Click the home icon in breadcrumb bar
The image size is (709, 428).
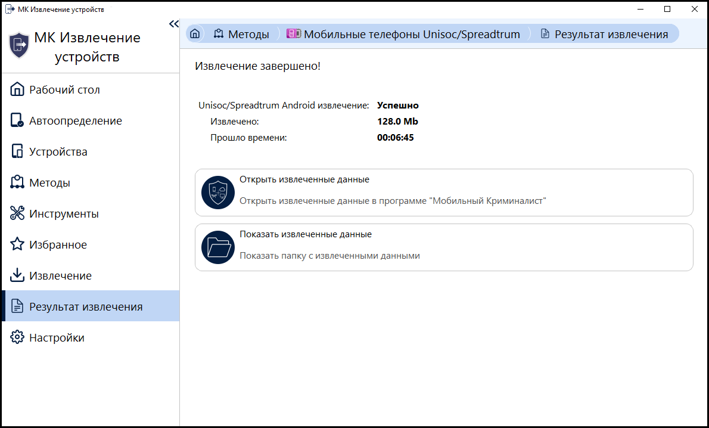[x=195, y=34]
